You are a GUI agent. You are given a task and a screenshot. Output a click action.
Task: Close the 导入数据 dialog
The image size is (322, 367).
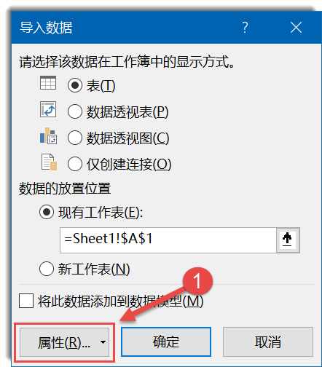click(x=296, y=27)
